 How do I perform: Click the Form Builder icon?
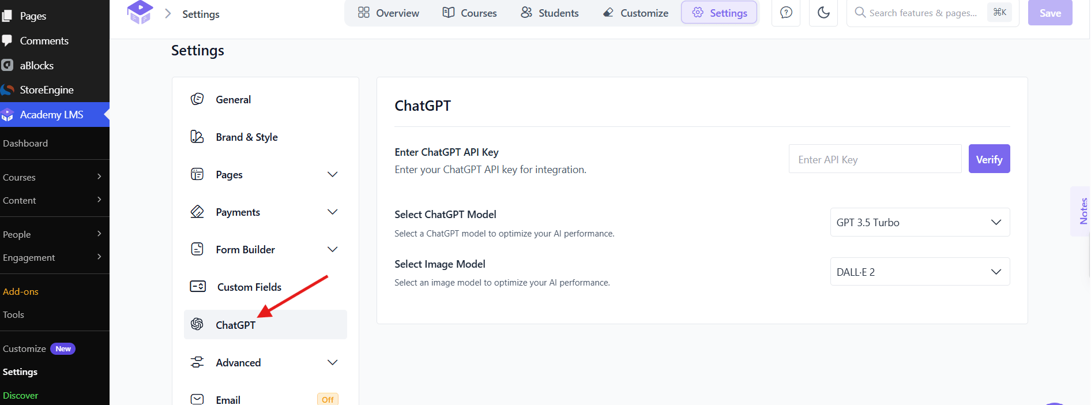197,249
